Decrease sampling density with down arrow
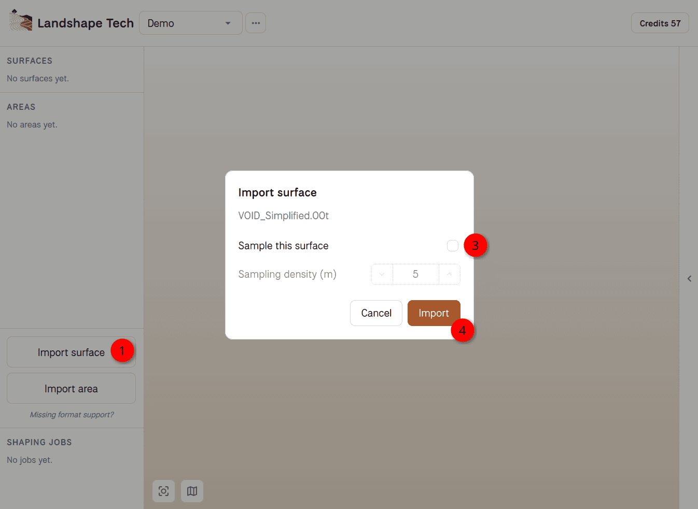 click(x=382, y=274)
